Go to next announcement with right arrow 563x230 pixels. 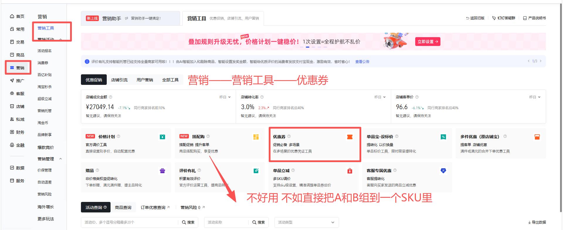(541, 61)
